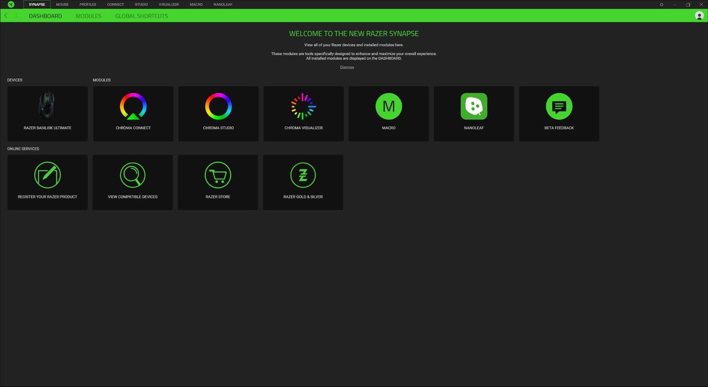Open the Beta Feedback tile
The width and height of the screenshot is (708, 387).
[559, 113]
